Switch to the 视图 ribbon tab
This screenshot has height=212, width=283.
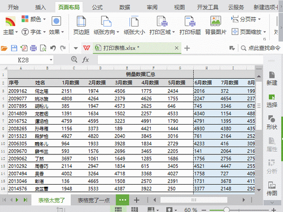point(179,7)
